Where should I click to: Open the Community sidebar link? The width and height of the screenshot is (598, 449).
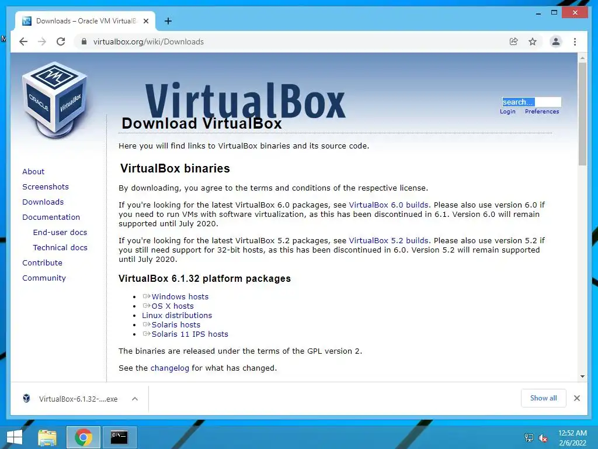44,278
